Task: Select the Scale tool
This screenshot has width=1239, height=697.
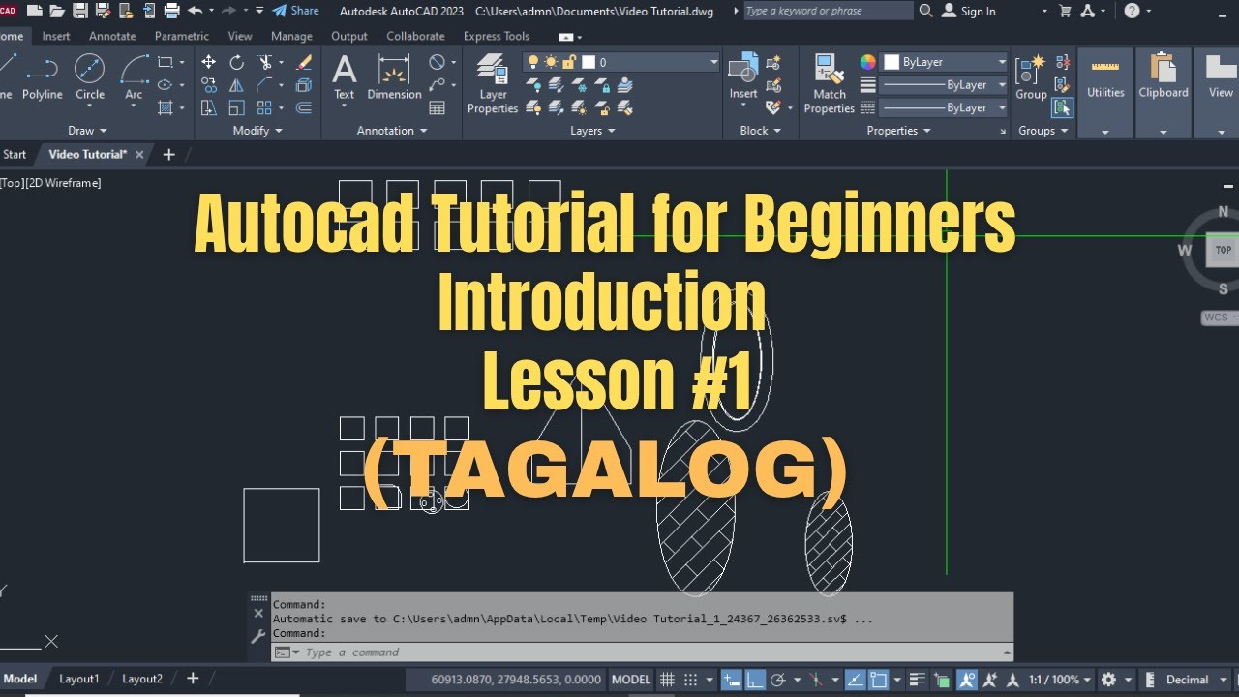Action: click(x=236, y=107)
